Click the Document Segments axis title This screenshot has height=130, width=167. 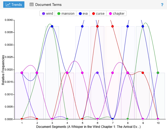coord(88,127)
